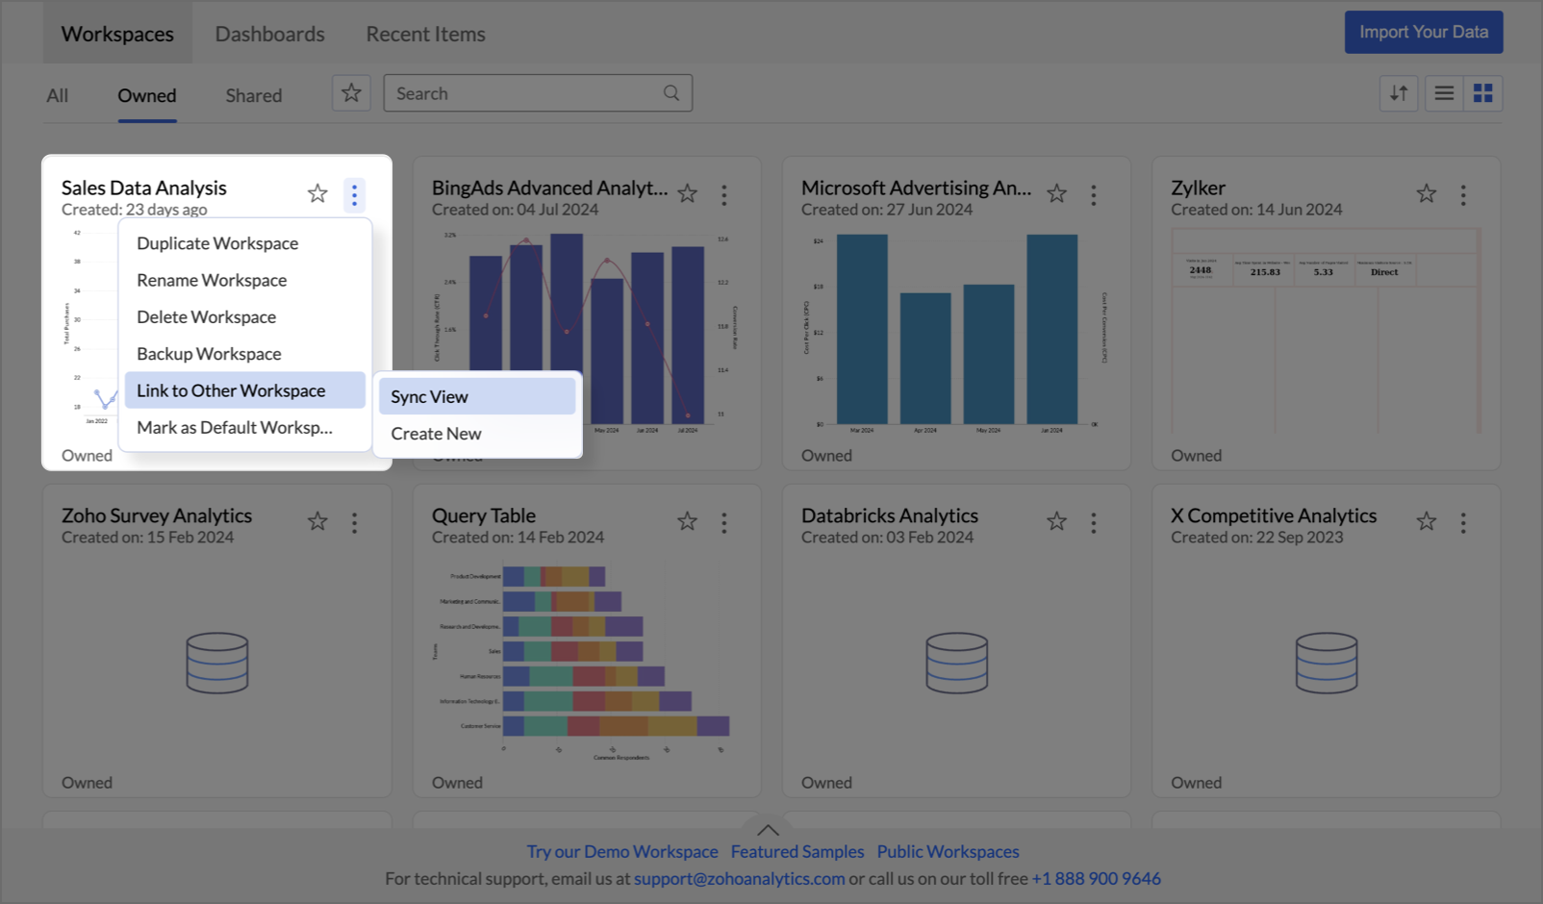Open more options for Databricks Analytics
Screen dimensions: 1543x904
[1094, 522]
